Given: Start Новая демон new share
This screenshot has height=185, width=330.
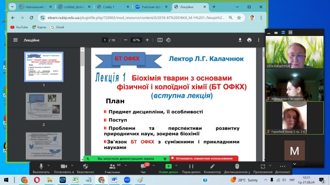Looking at the screenshot, I should click(169, 169).
